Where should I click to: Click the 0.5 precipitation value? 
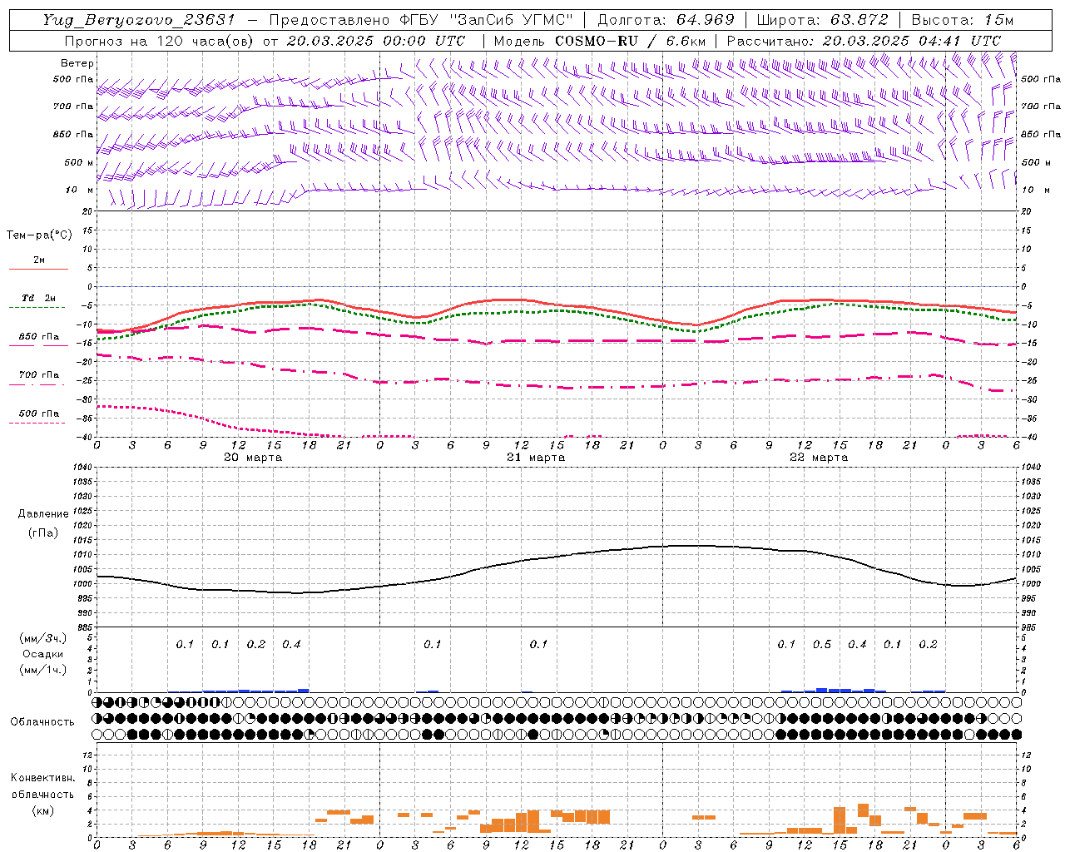point(822,645)
